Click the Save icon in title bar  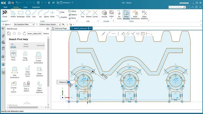(x=9, y=3)
